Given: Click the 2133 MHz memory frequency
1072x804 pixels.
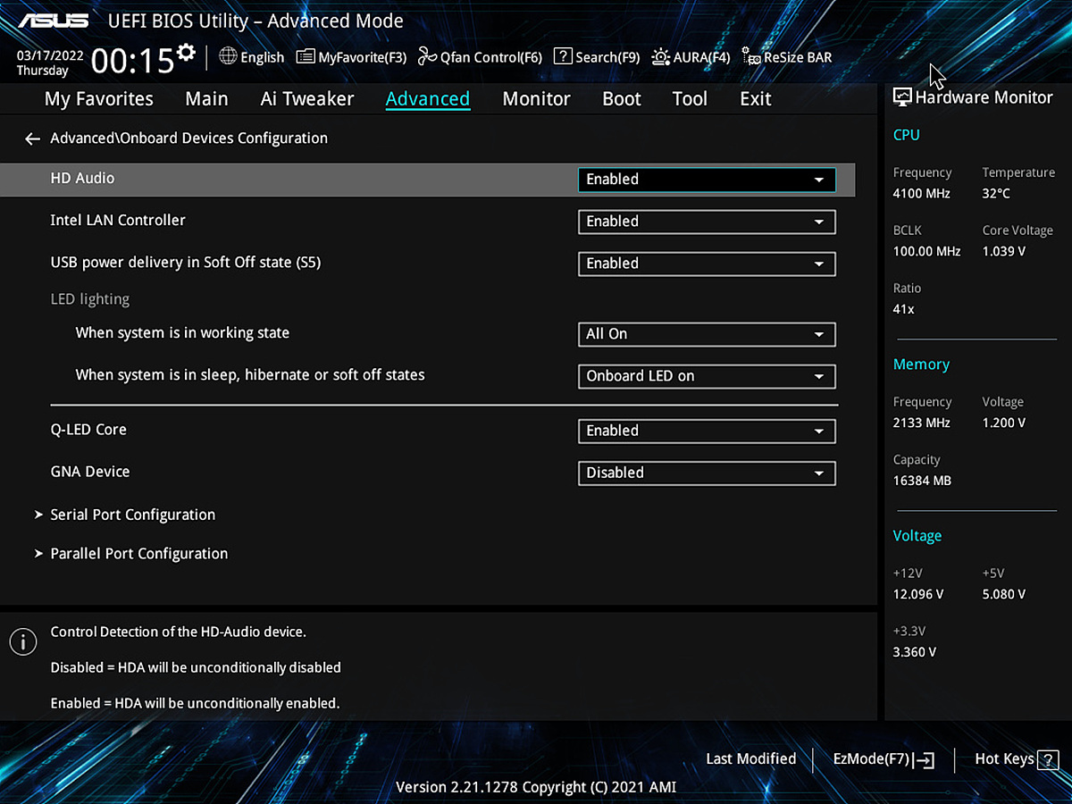Looking at the screenshot, I should [x=922, y=423].
